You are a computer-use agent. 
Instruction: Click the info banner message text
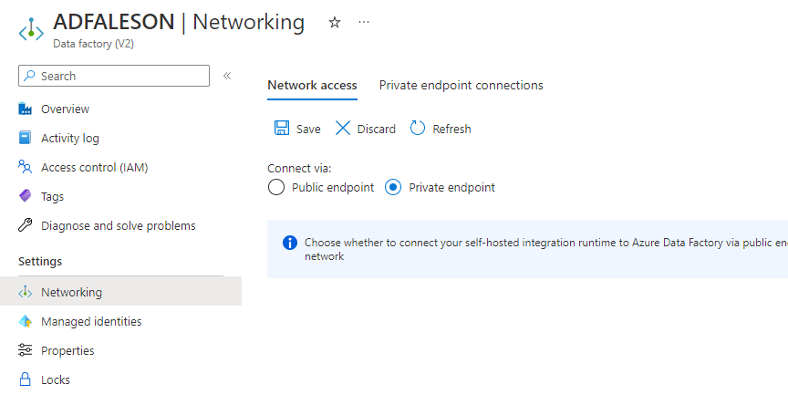[546, 249]
